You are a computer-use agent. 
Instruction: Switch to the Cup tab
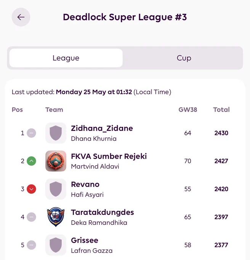pyautogui.click(x=184, y=58)
